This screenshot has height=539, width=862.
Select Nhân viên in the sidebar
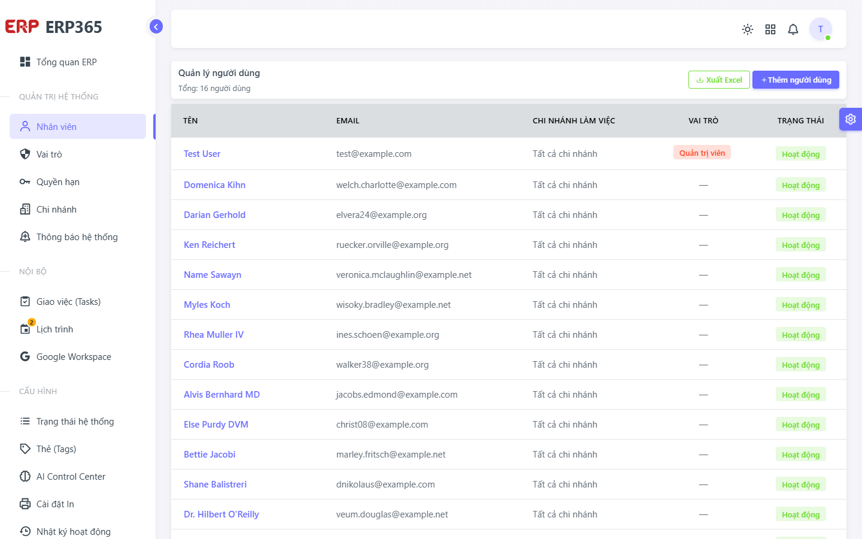point(78,126)
